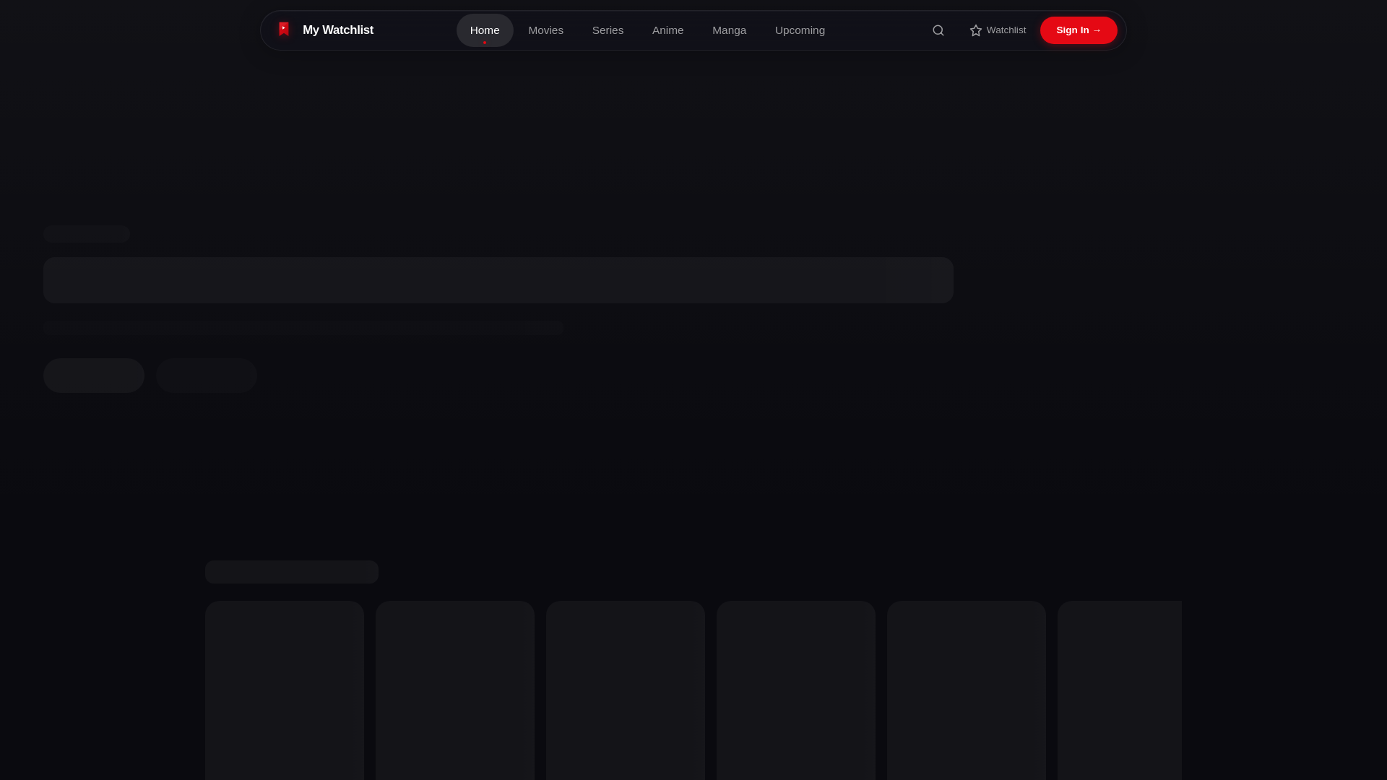Click the second loading poster card
The width and height of the screenshot is (1387, 780).
454,690
